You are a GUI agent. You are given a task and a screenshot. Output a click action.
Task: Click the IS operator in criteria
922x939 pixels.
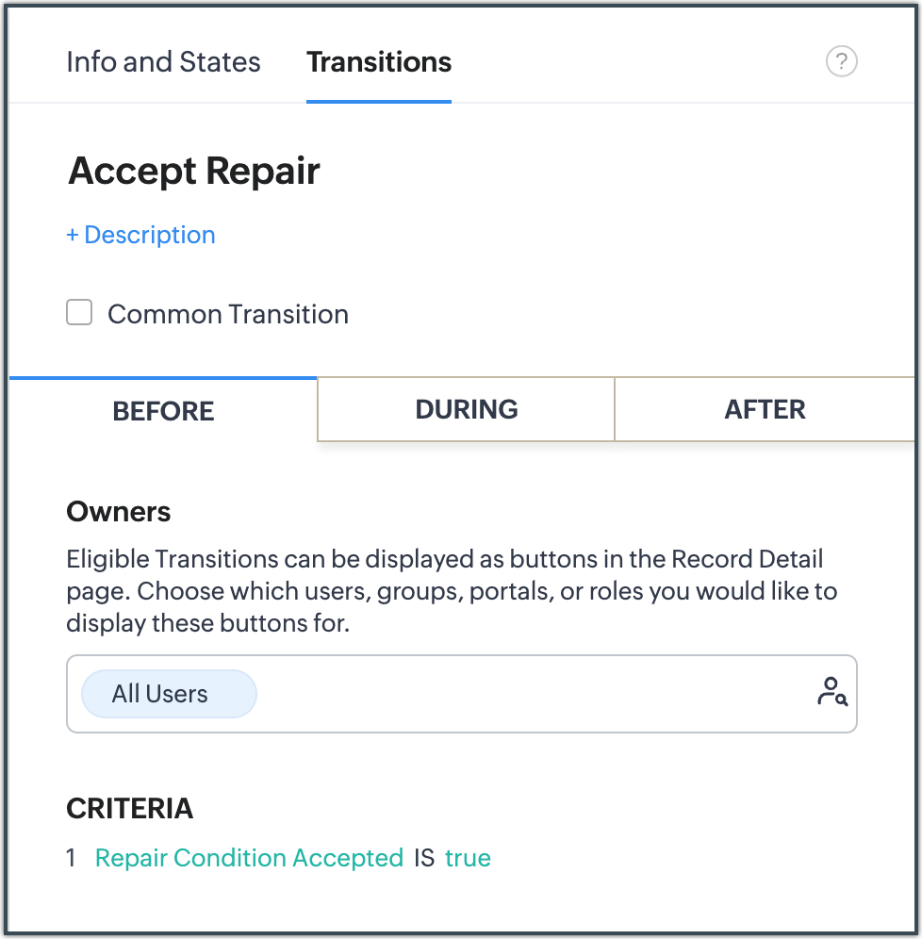[x=423, y=858]
